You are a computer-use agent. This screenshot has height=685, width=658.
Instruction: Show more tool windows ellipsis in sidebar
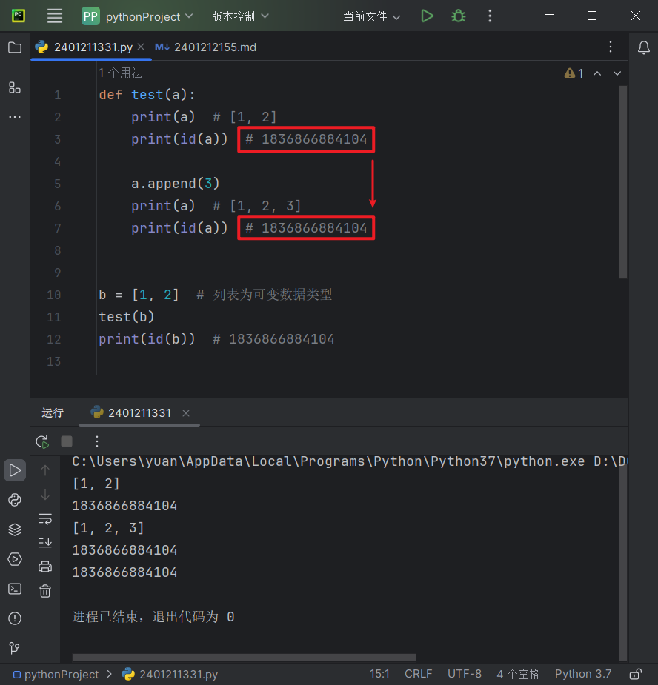(x=15, y=117)
